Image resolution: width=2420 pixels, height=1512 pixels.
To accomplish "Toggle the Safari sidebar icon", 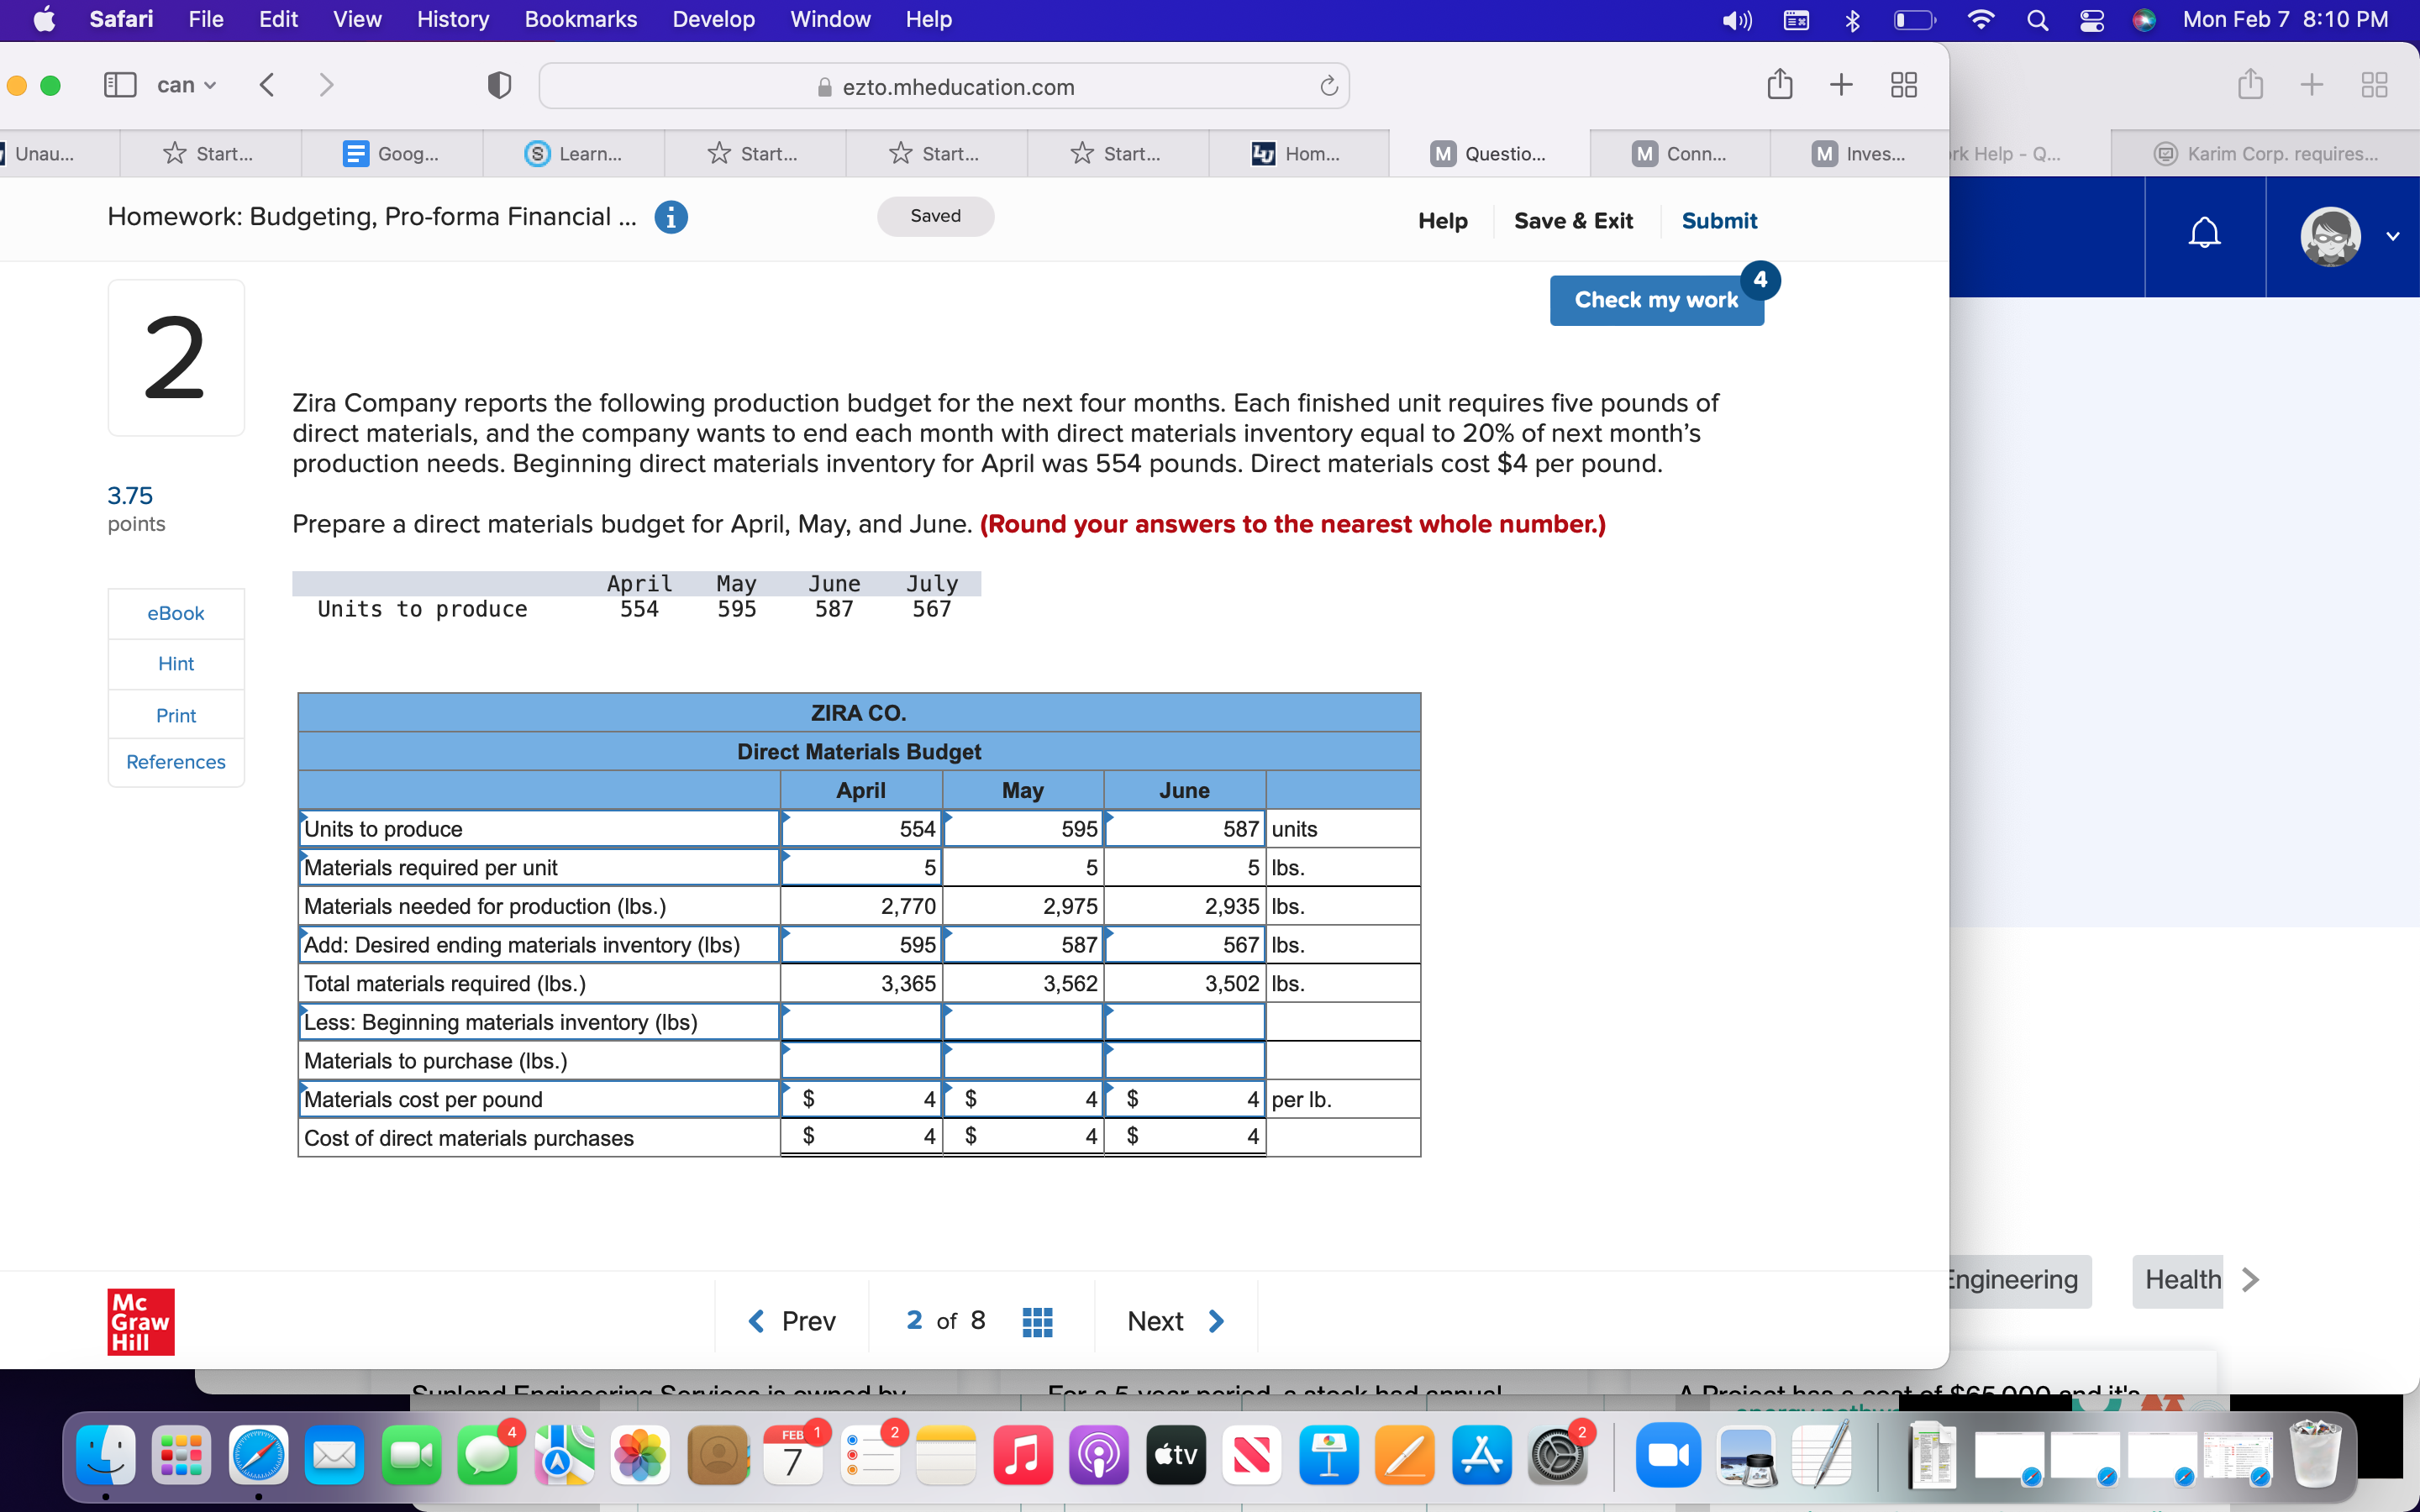I will (x=120, y=85).
